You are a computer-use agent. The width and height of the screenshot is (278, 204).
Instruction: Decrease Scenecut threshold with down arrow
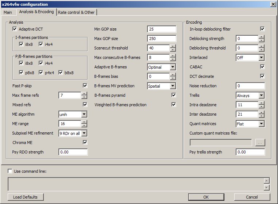click(173, 50)
